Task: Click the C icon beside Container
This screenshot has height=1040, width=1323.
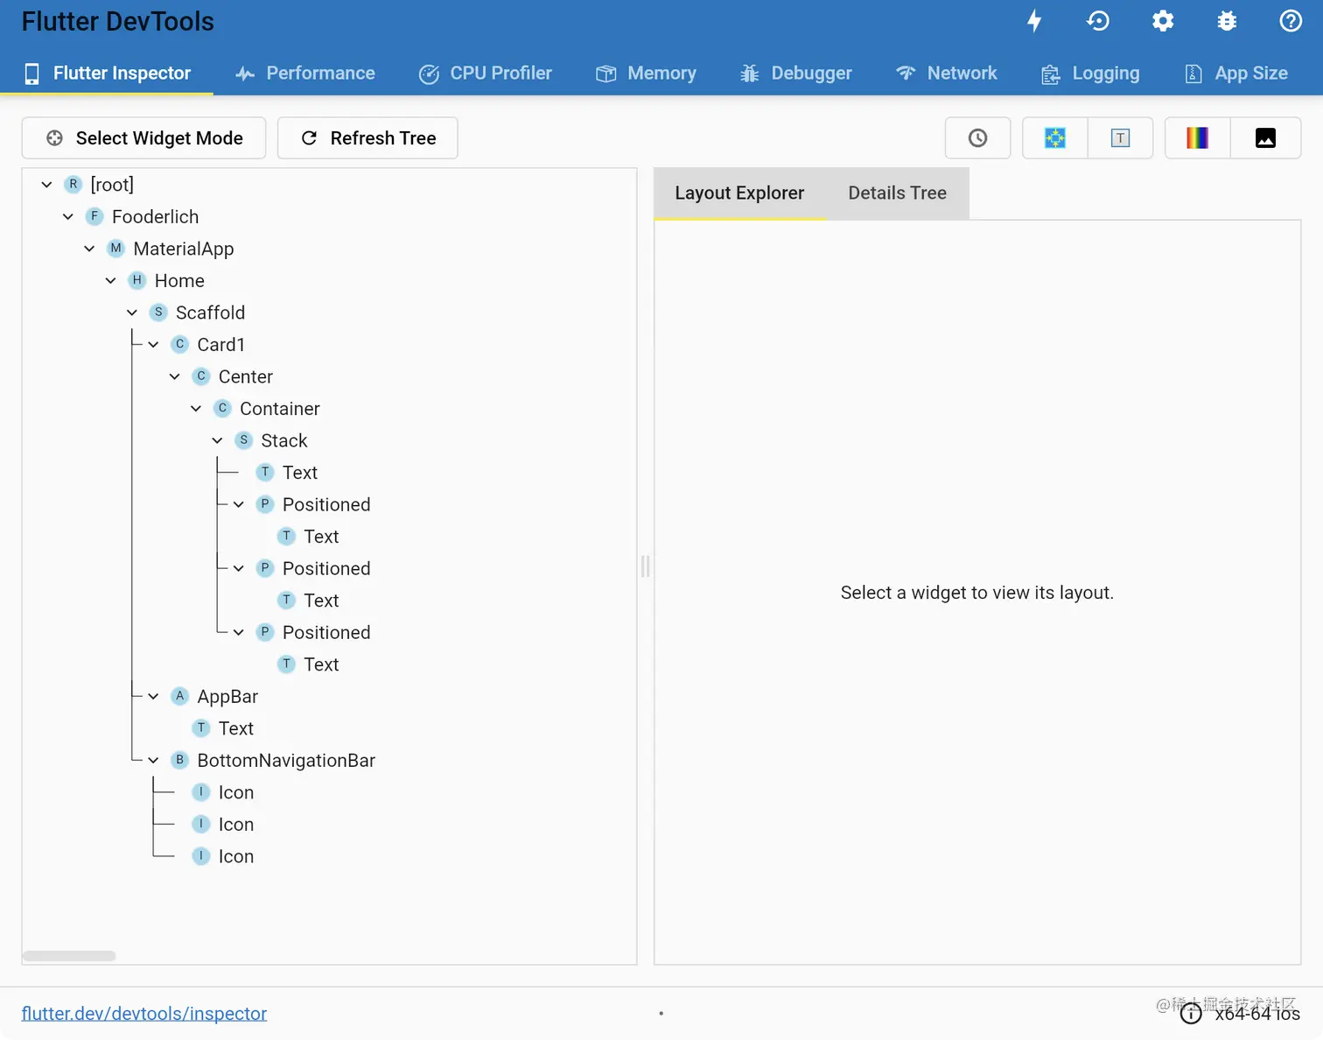Action: [222, 408]
